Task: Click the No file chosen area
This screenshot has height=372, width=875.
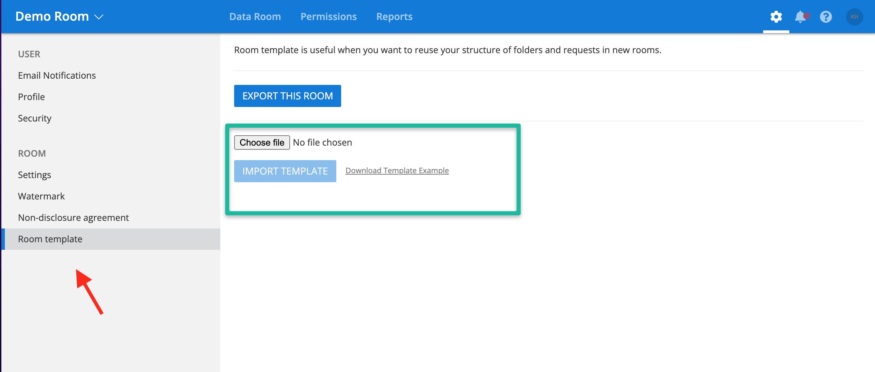Action: (x=322, y=142)
